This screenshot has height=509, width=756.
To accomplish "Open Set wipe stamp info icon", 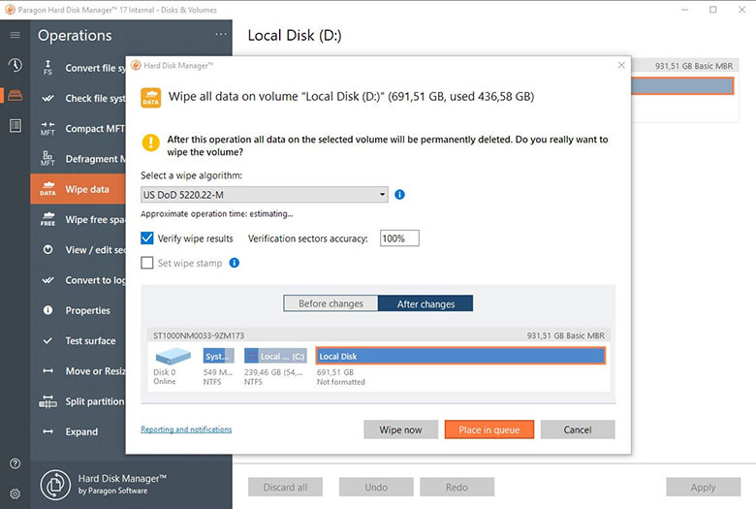I will (x=235, y=263).
